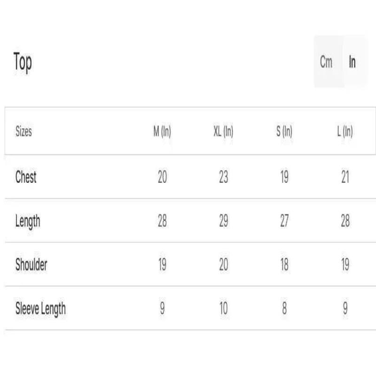Click the Shoulder row label
The width and height of the screenshot is (376, 376).
[31, 265]
